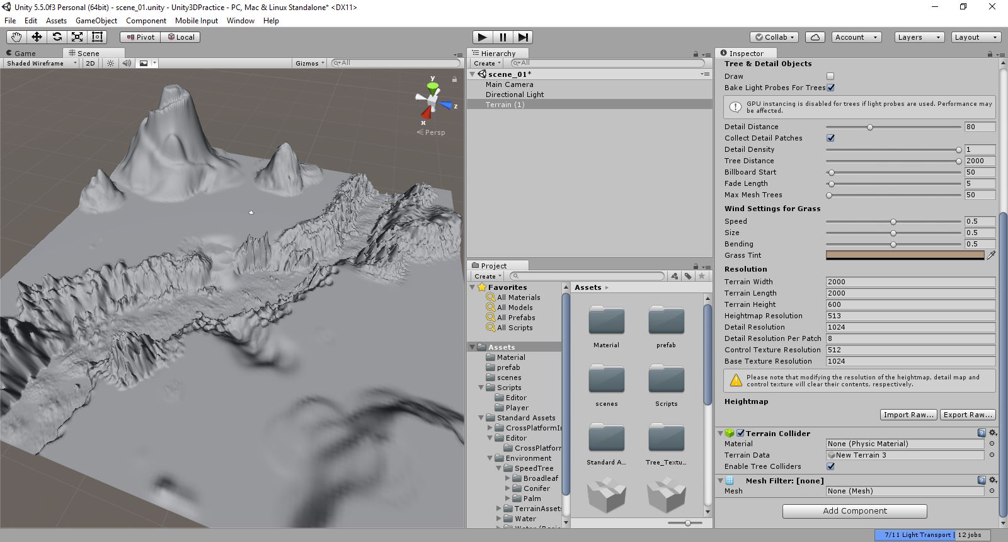The image size is (1008, 542).
Task: Open Mesh Filter help icon
Action: click(982, 480)
